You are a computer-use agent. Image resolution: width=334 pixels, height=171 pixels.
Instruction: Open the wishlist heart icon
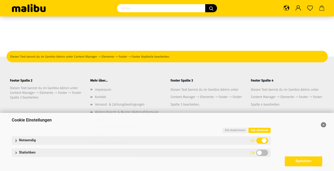click(310, 8)
